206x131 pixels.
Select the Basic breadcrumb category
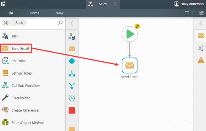[19, 23]
